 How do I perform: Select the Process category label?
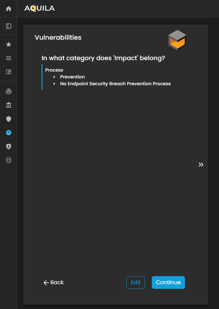tap(54, 70)
